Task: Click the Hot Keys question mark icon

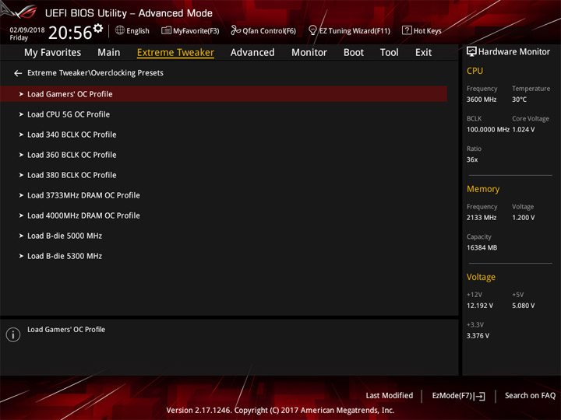Action: [x=407, y=30]
